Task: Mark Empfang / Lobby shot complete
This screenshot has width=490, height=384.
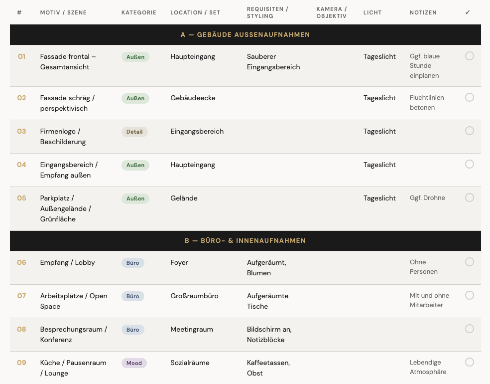Action: [x=469, y=262]
